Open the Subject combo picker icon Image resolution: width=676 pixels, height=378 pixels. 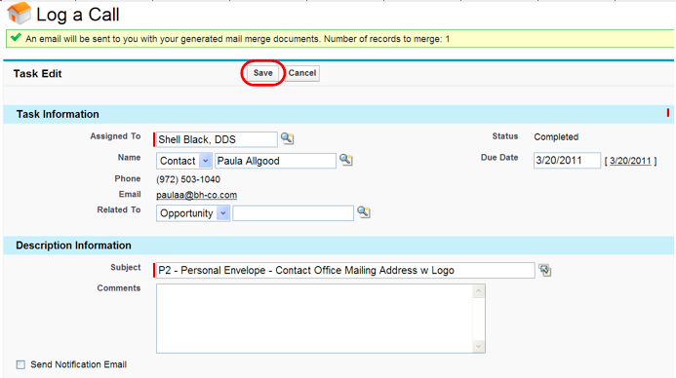point(545,270)
